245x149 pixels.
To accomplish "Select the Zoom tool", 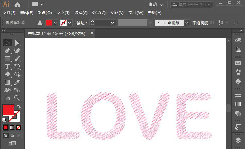I will (x=17, y=98).
